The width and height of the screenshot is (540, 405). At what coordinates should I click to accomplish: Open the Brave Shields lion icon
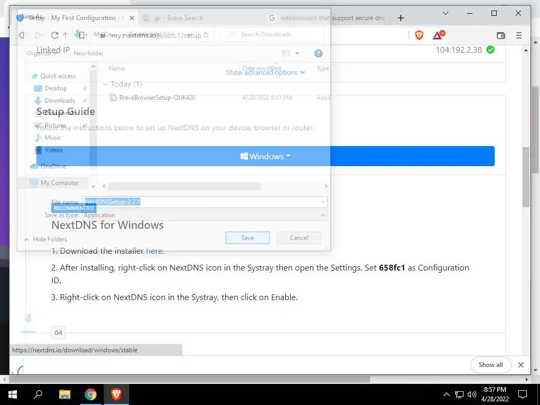tap(419, 35)
